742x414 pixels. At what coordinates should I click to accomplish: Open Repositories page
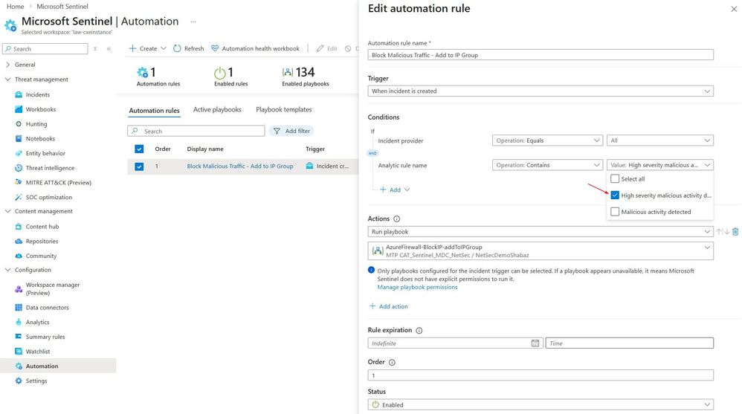pyautogui.click(x=42, y=242)
